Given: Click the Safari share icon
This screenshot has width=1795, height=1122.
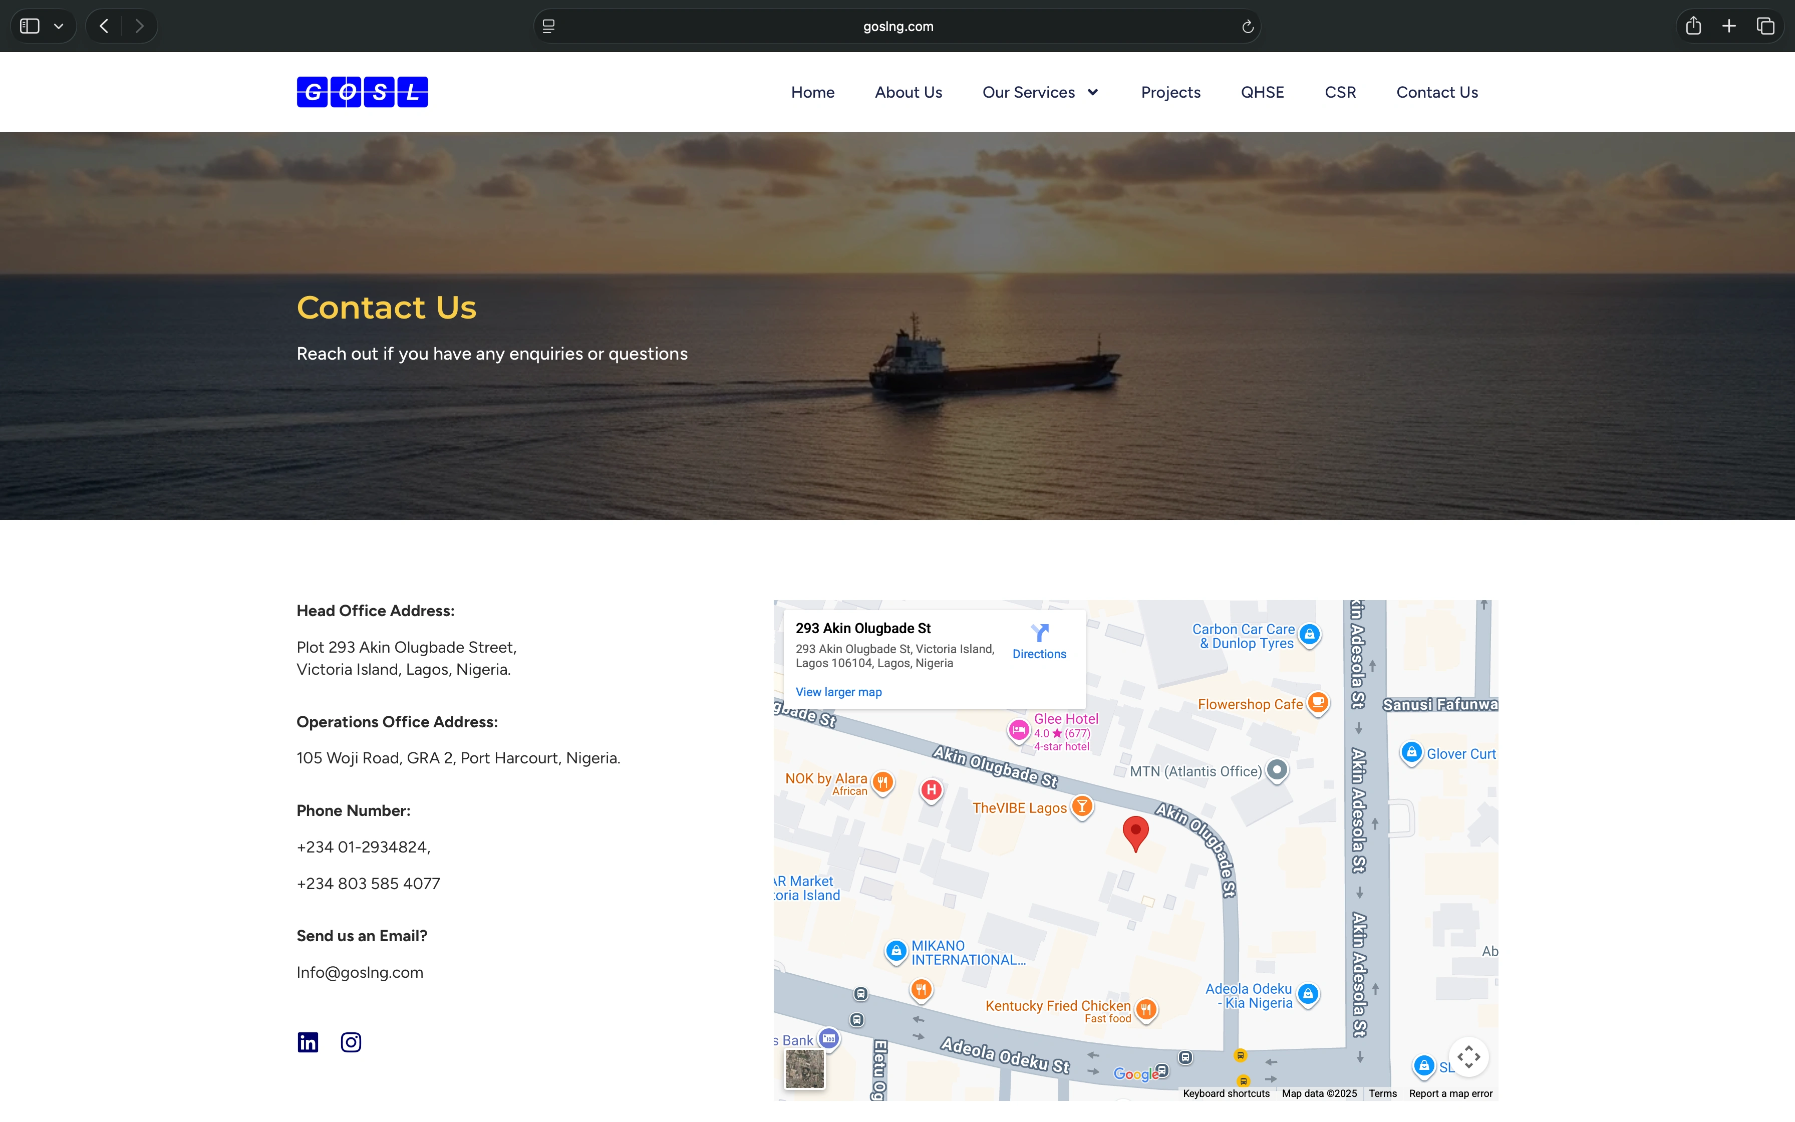Looking at the screenshot, I should tap(1693, 27).
